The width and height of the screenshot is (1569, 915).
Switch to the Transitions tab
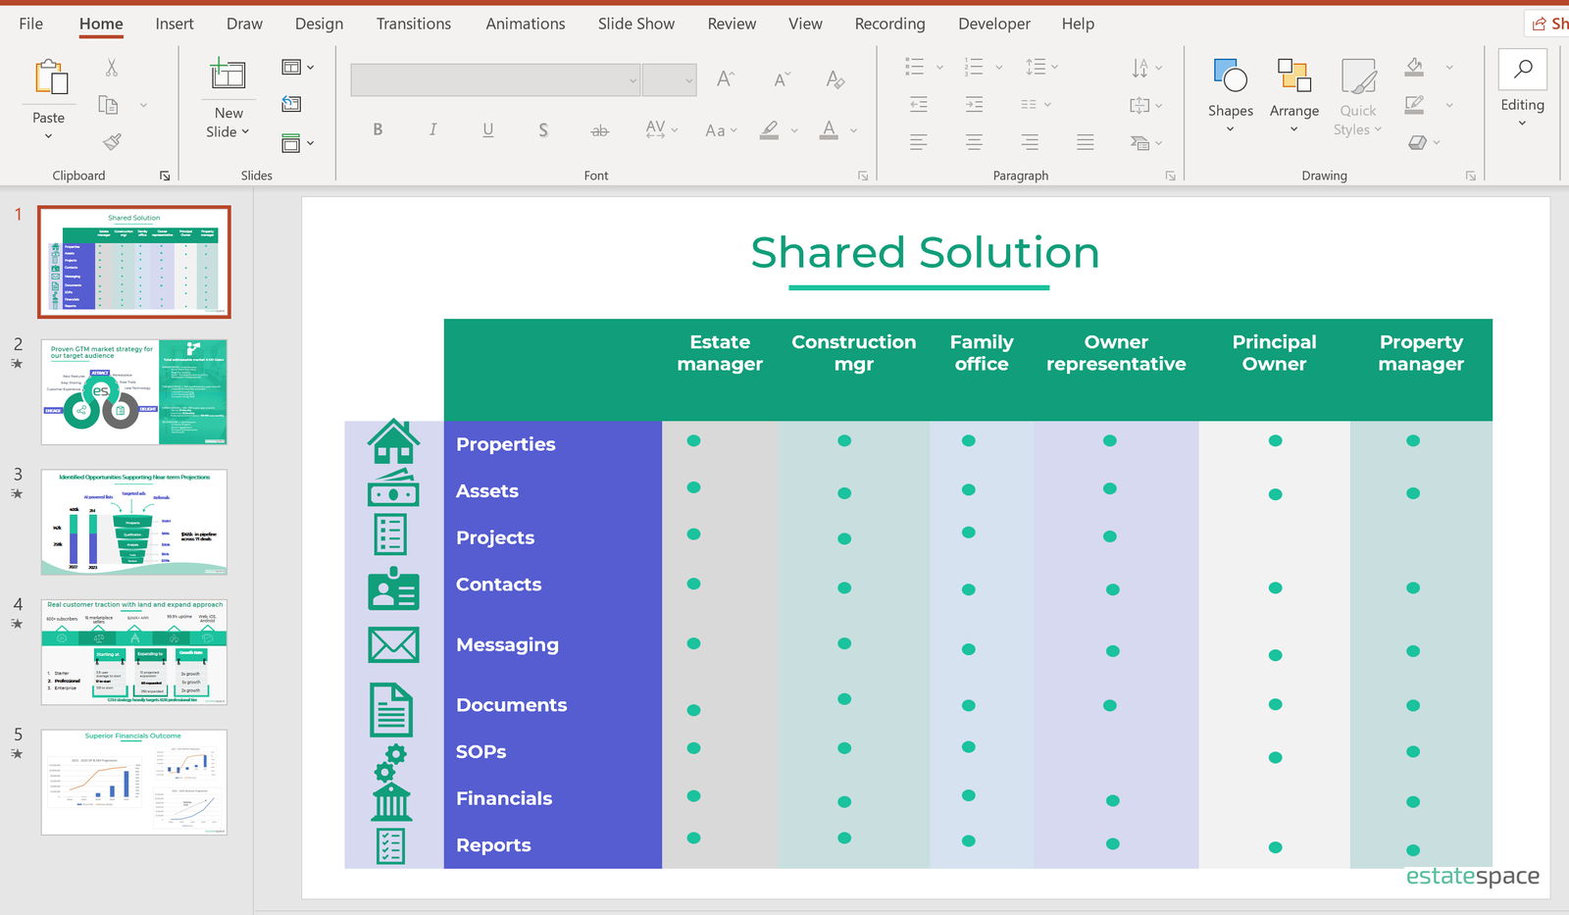point(414,24)
